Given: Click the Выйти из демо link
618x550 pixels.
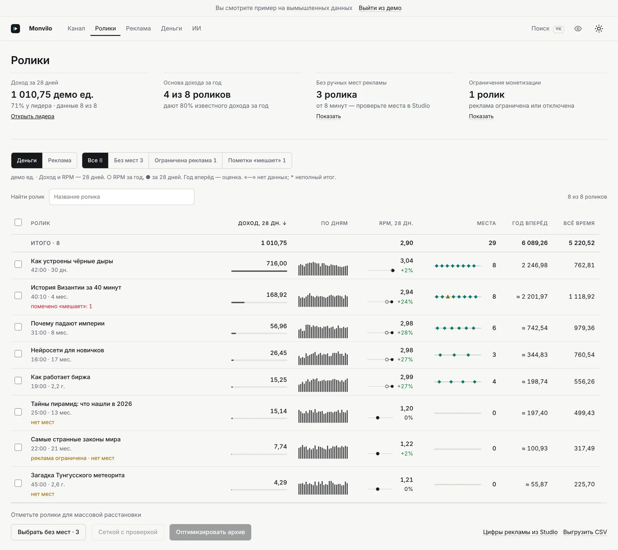Looking at the screenshot, I should pos(380,8).
